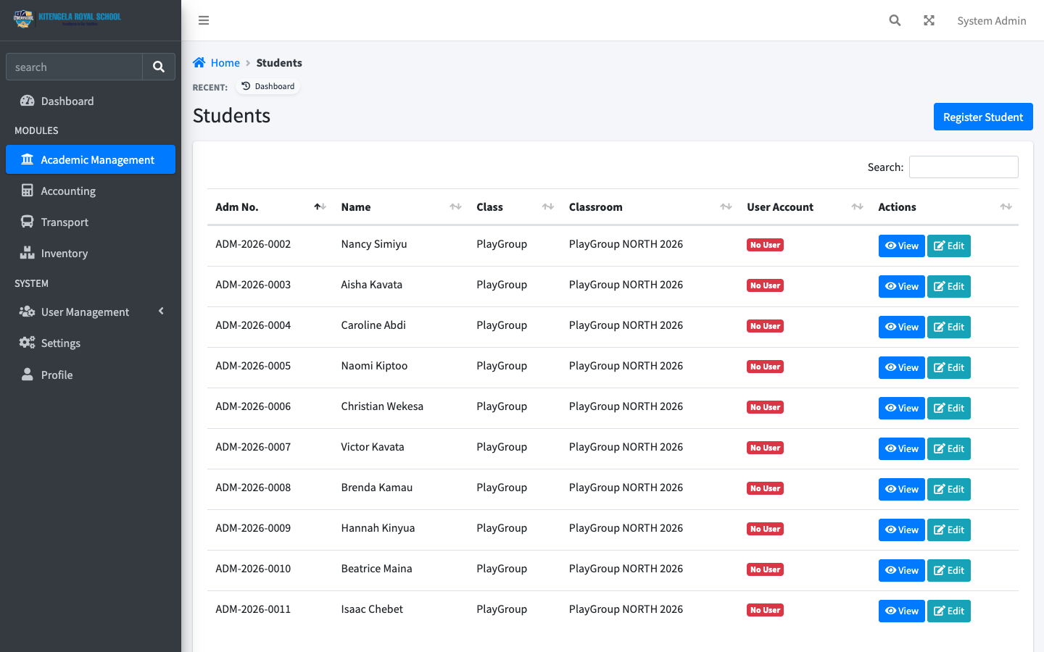Viewport: 1044px width, 652px height.
Task: Edit Naomi Kiptoo's record
Action: (x=948, y=367)
